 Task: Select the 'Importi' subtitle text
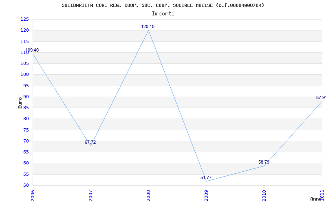[163, 14]
